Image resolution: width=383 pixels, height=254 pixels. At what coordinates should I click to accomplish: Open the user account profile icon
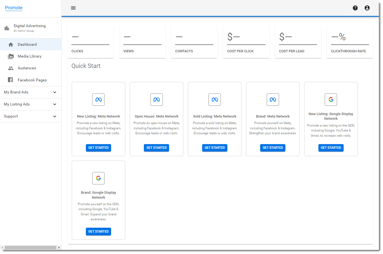coord(367,8)
